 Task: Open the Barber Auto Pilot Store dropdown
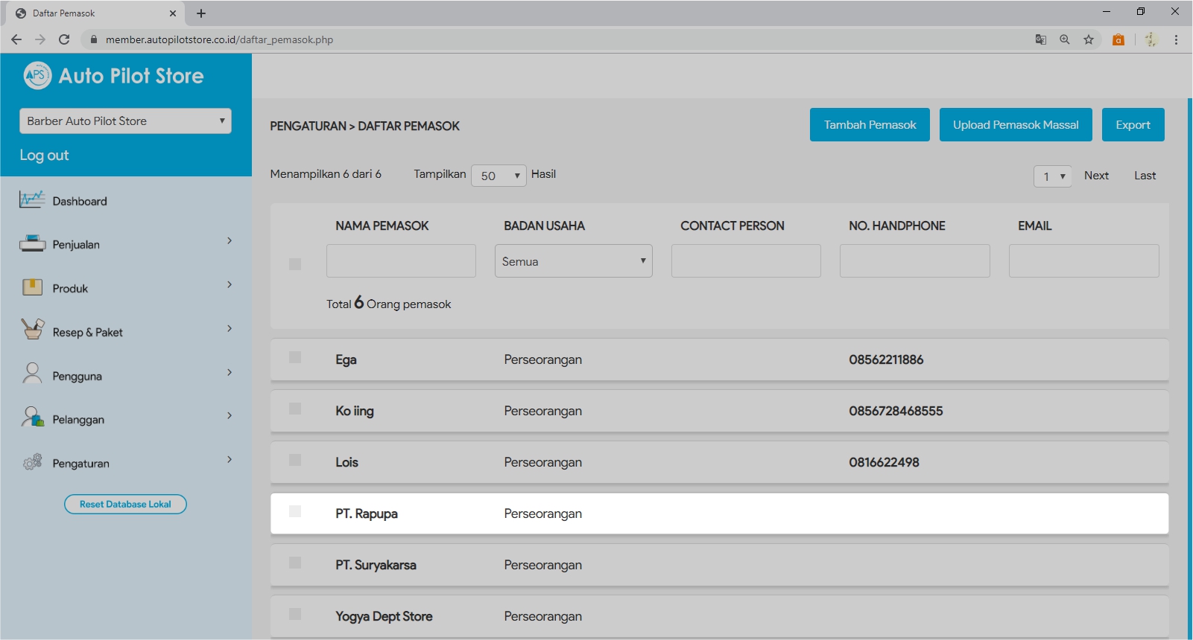(x=125, y=121)
